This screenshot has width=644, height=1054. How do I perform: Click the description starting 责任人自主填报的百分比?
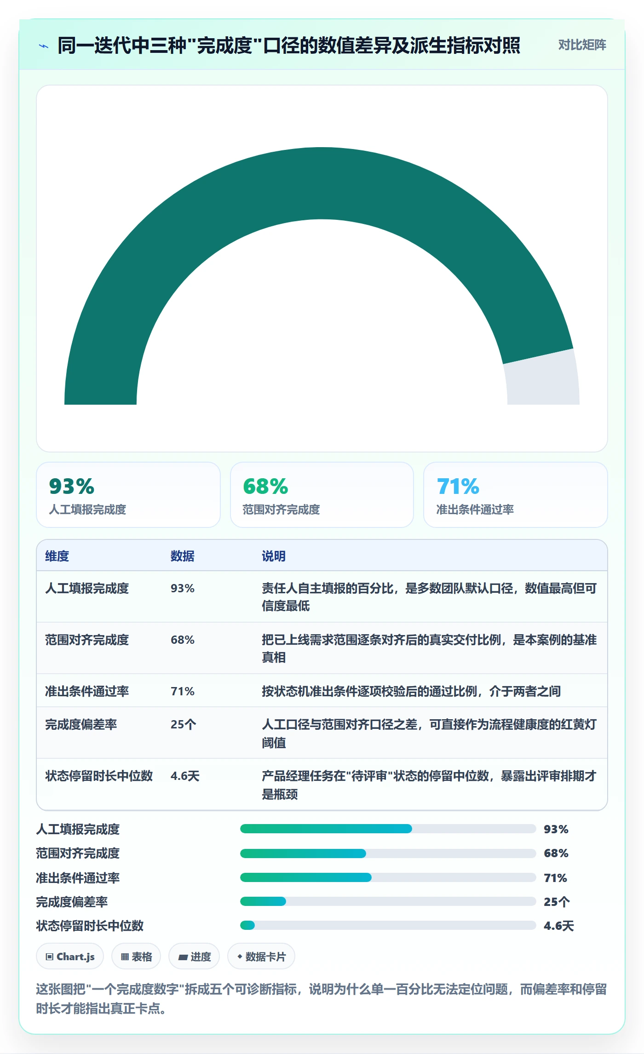pyautogui.click(x=429, y=597)
